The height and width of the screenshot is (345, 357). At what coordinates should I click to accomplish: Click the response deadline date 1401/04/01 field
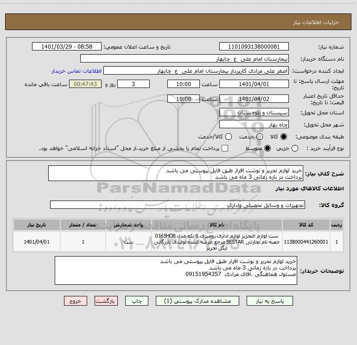[x=254, y=84]
